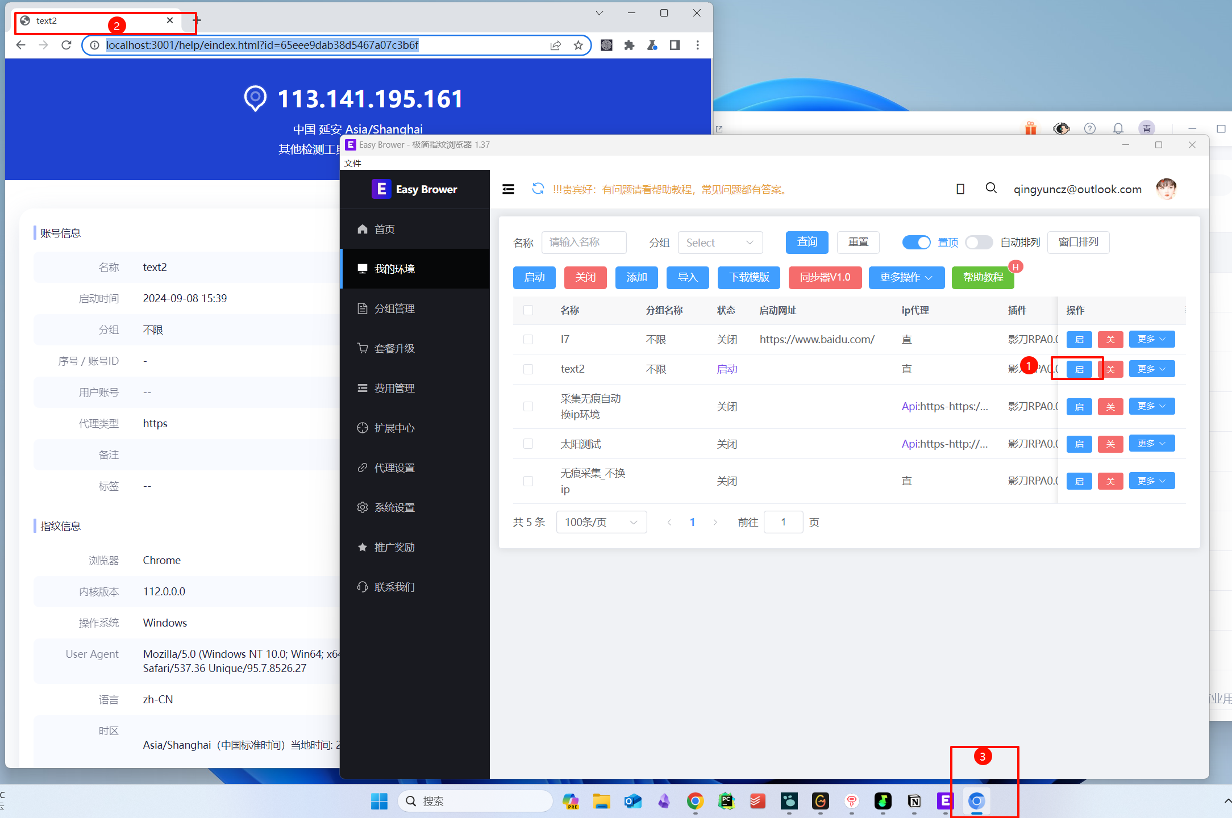Click the search magnifier icon near email
Screen dimensions: 1232x818
tap(990, 189)
